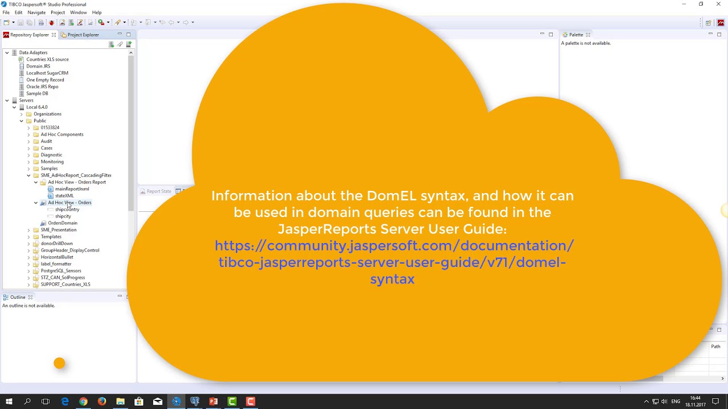Expand the Organizations folder
The height and width of the screenshot is (409, 728).
coord(22,114)
